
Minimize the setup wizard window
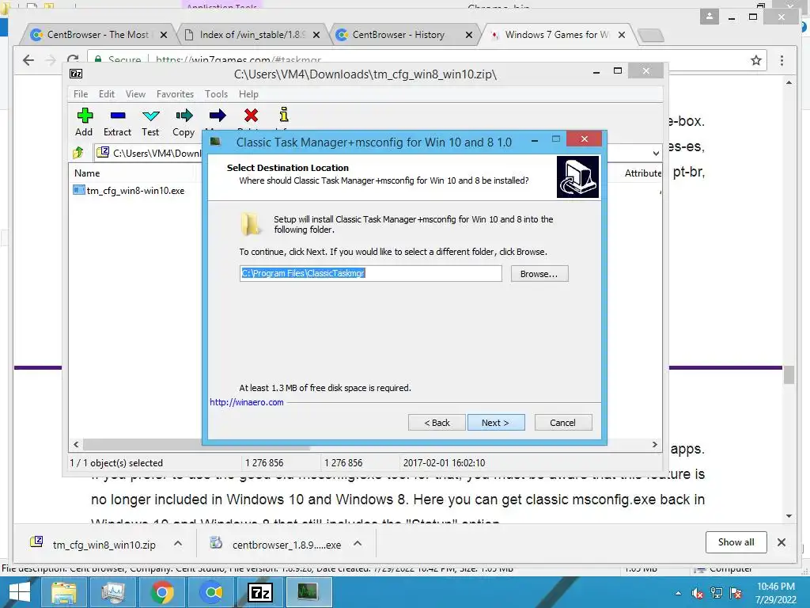click(x=535, y=141)
